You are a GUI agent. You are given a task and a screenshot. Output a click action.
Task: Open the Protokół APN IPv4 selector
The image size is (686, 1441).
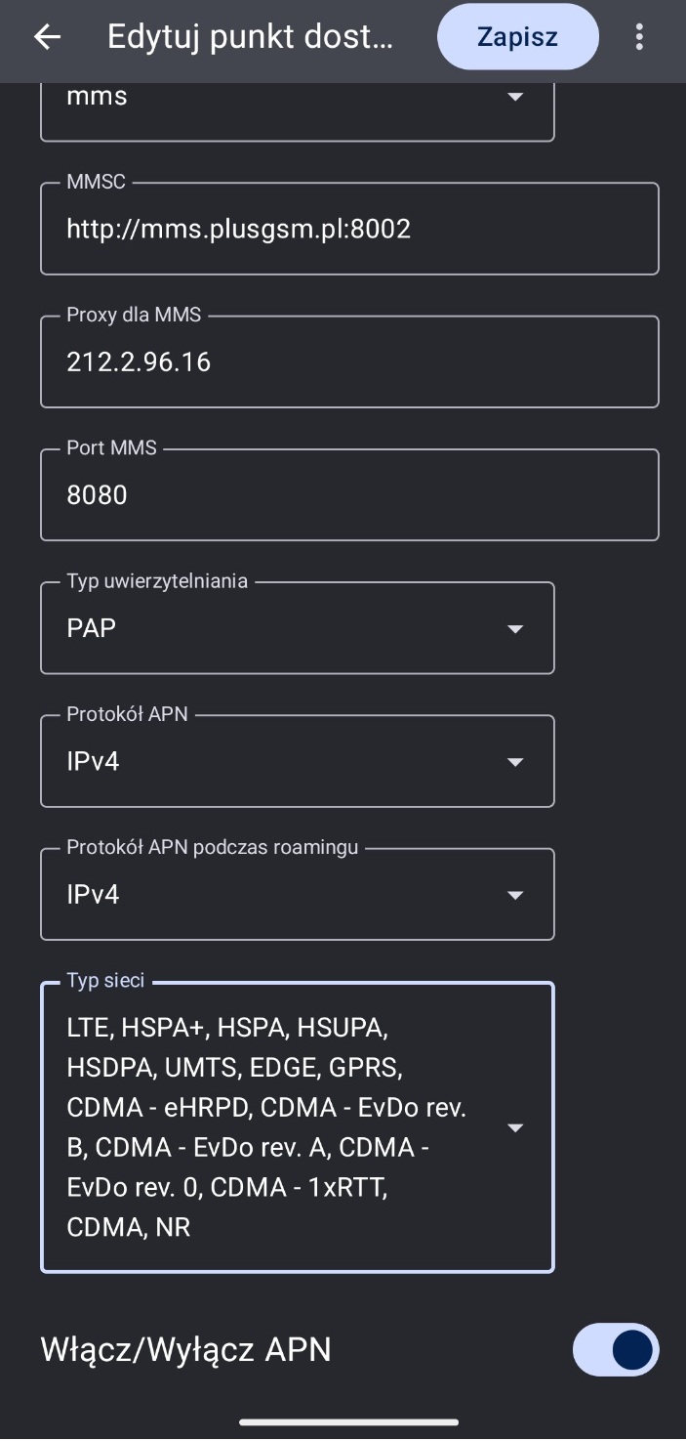[297, 761]
